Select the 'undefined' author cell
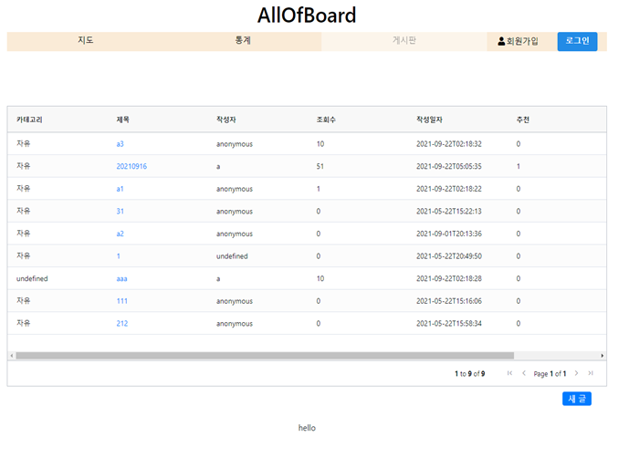This screenshot has height=458, width=629. [232, 256]
